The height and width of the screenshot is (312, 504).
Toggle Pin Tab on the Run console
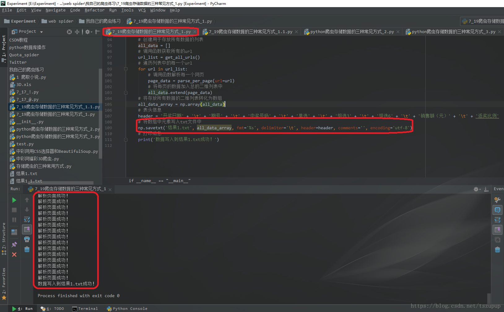point(14,244)
